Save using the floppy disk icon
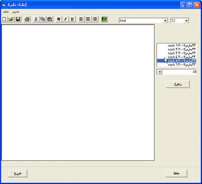Viewport: 202px width, 184px height. [x=18, y=19]
